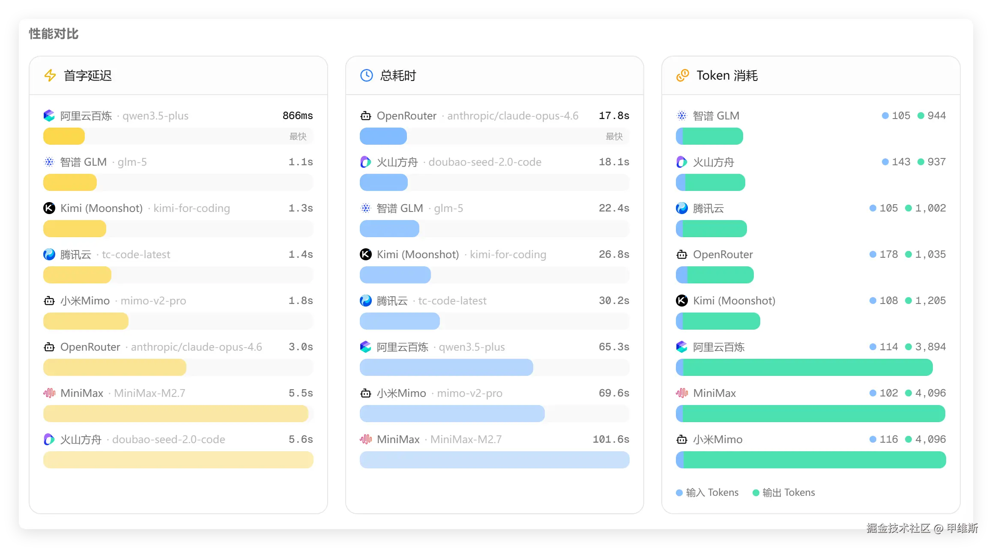Click the green 小米Mimo token bar

tap(814, 460)
